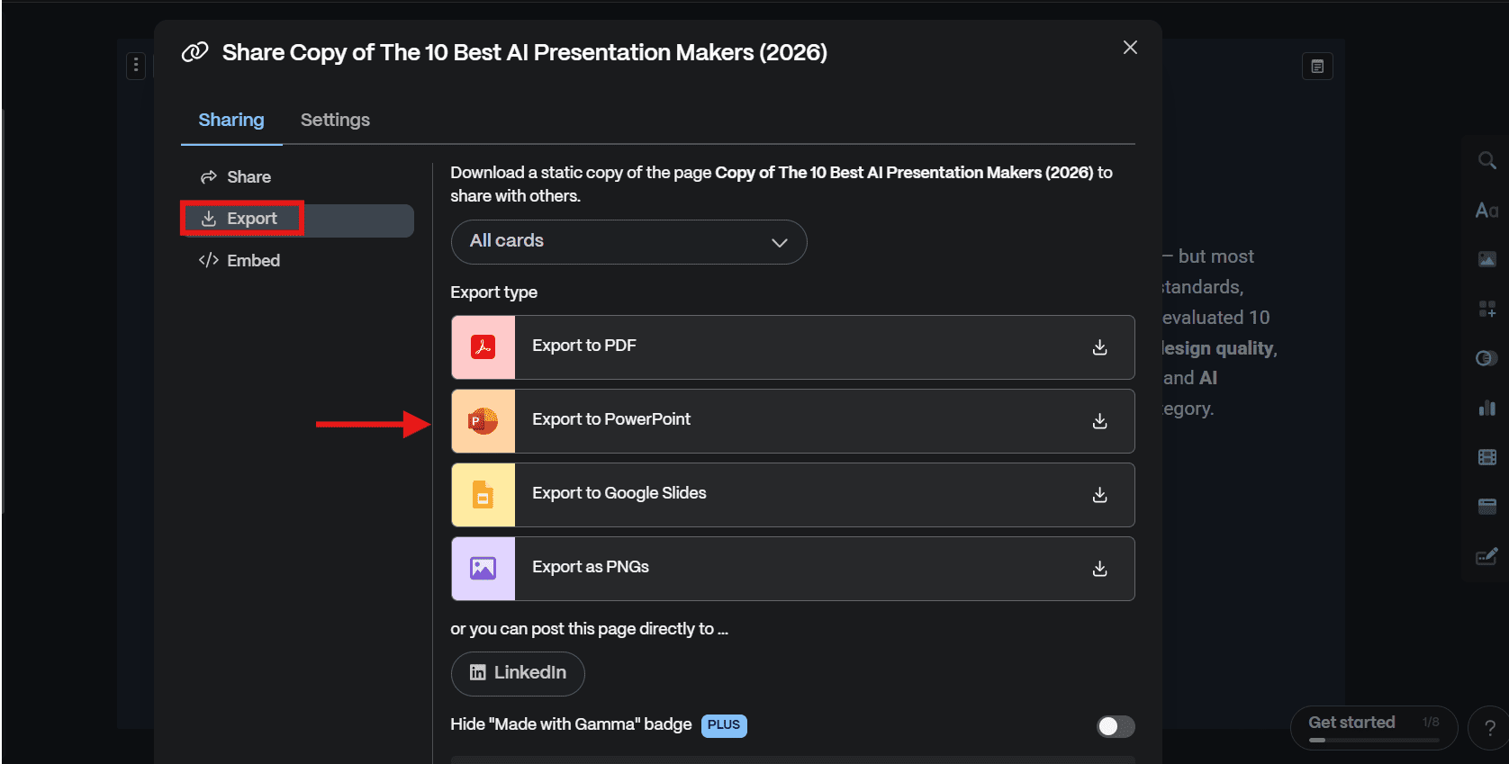Open the form edit pencil tool
1509x764 pixels.
(x=1486, y=556)
